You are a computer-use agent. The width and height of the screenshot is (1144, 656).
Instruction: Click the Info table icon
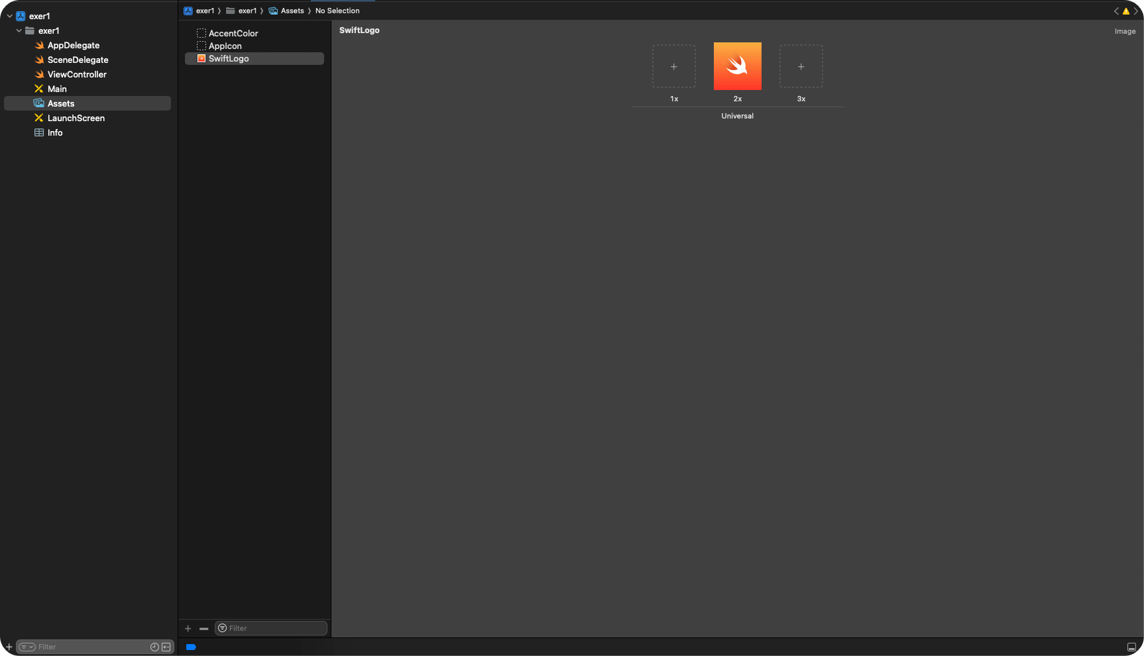pyautogui.click(x=39, y=132)
